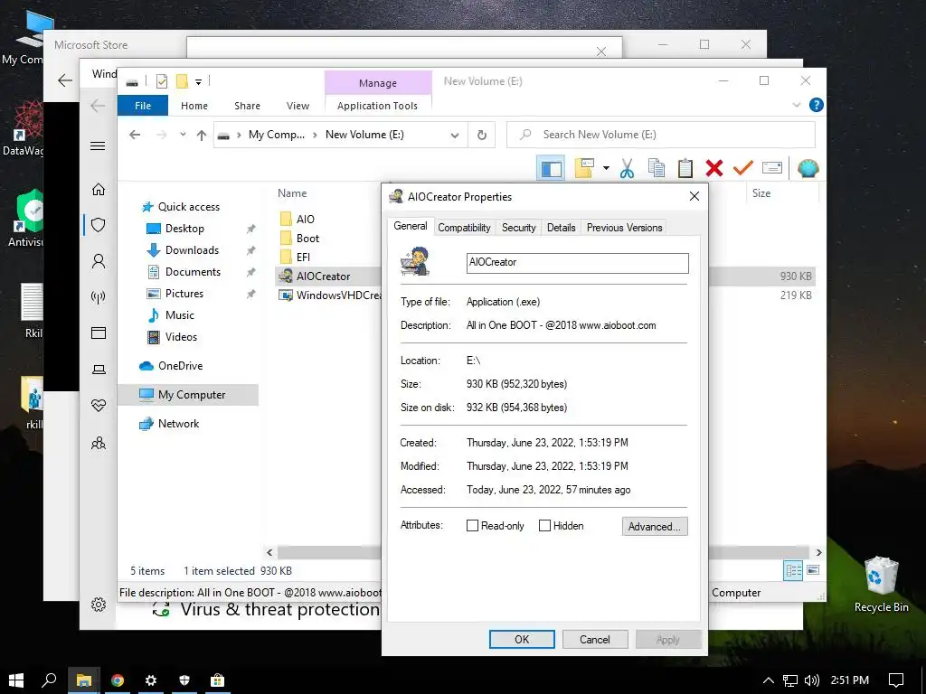Click the blue Help question mark icon

pyautogui.click(x=817, y=105)
